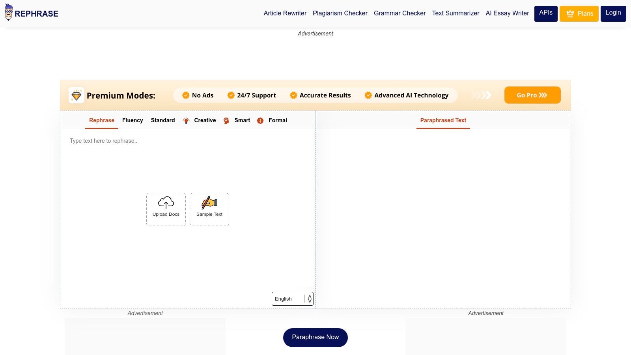Open the APIs page button
This screenshot has height=355, width=631.
point(545,13)
